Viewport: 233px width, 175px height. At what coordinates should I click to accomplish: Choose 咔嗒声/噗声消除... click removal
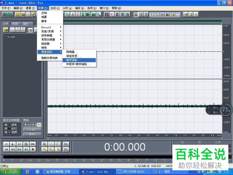79,64
